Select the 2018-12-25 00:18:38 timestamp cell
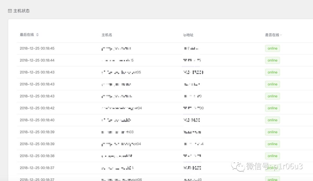 pos(37,156)
